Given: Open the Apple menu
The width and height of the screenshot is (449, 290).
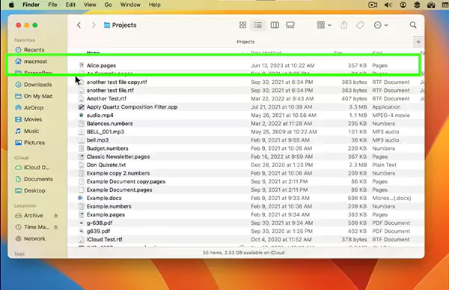Looking at the screenshot, I should 11,5.
